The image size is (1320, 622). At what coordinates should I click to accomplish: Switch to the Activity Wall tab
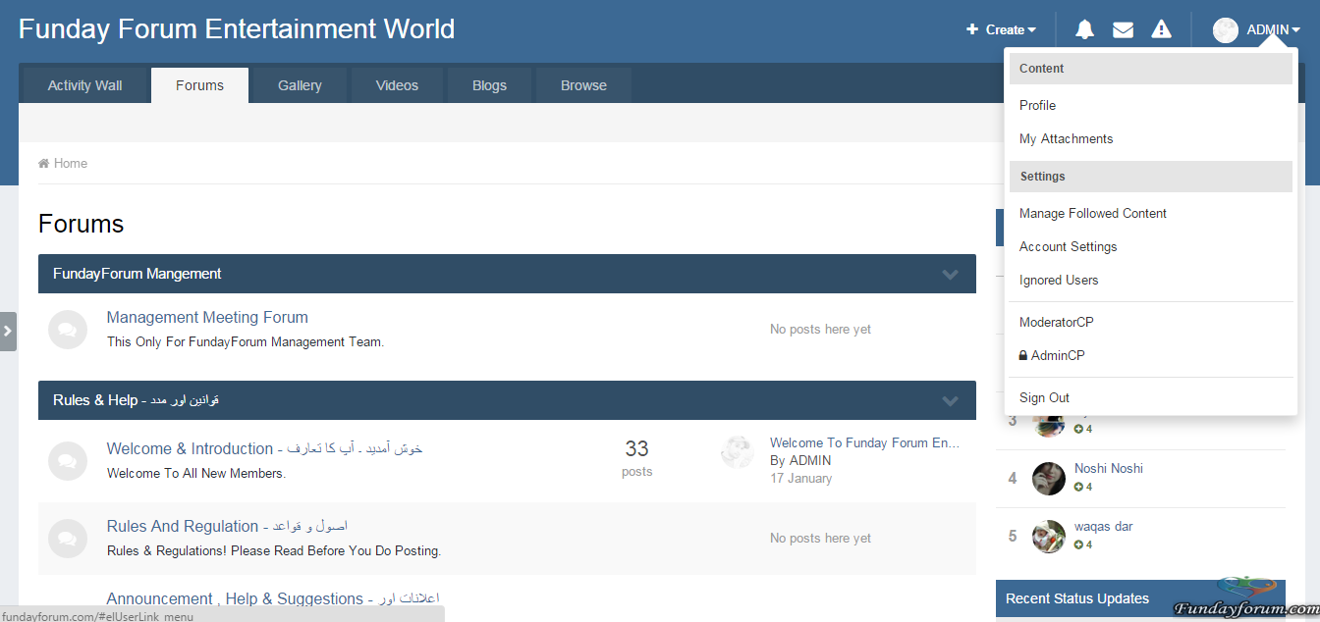[x=84, y=85]
